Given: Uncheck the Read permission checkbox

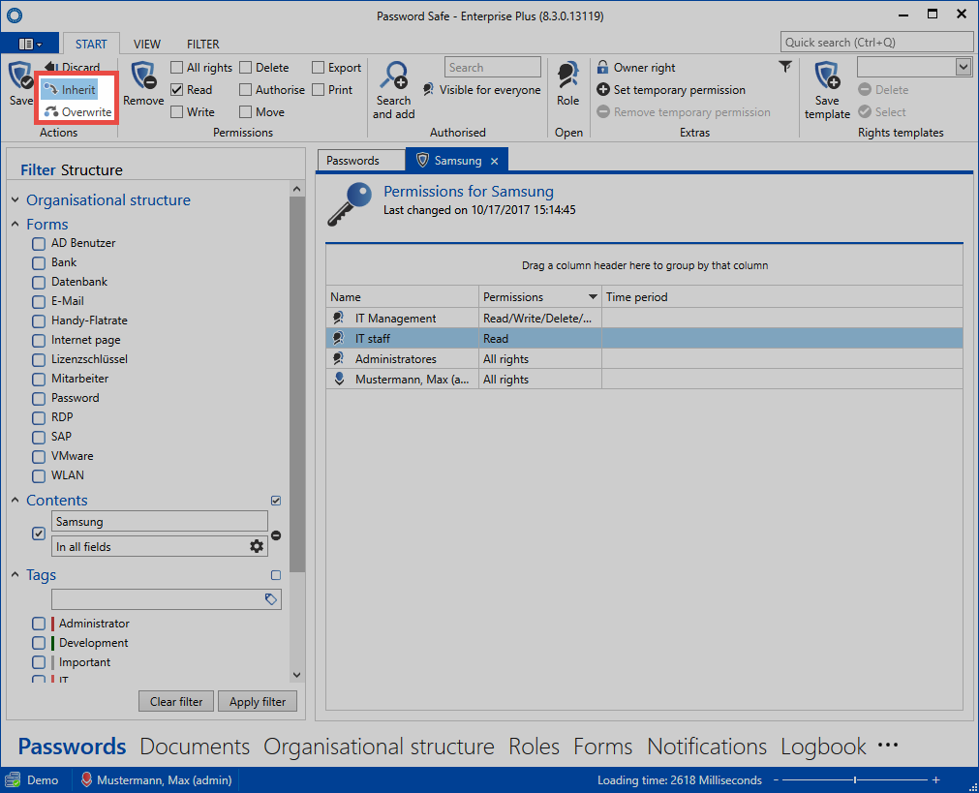Looking at the screenshot, I should (176, 90).
